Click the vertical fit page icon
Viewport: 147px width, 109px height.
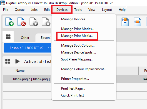pyautogui.click(x=125, y=22)
